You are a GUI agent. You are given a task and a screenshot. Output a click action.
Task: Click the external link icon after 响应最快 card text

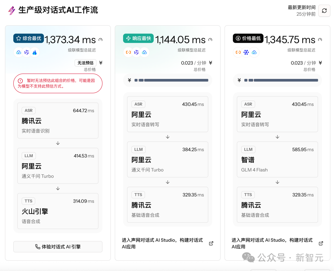click(x=211, y=243)
